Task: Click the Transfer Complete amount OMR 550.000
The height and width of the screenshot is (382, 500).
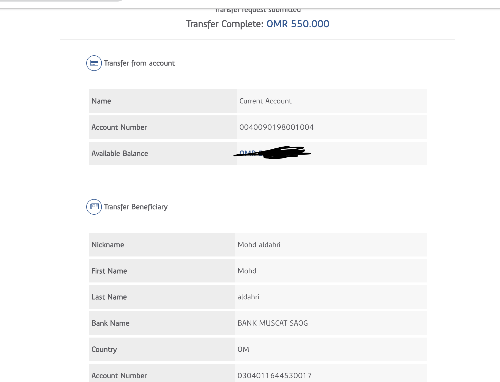Action: tap(298, 24)
